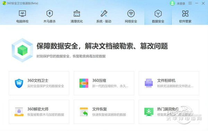Open the 360压缩 title text

coord(99,81)
